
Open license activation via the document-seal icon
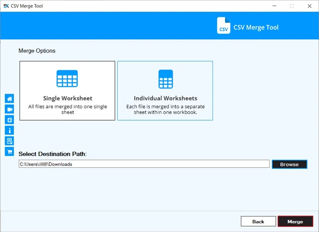click(9, 141)
